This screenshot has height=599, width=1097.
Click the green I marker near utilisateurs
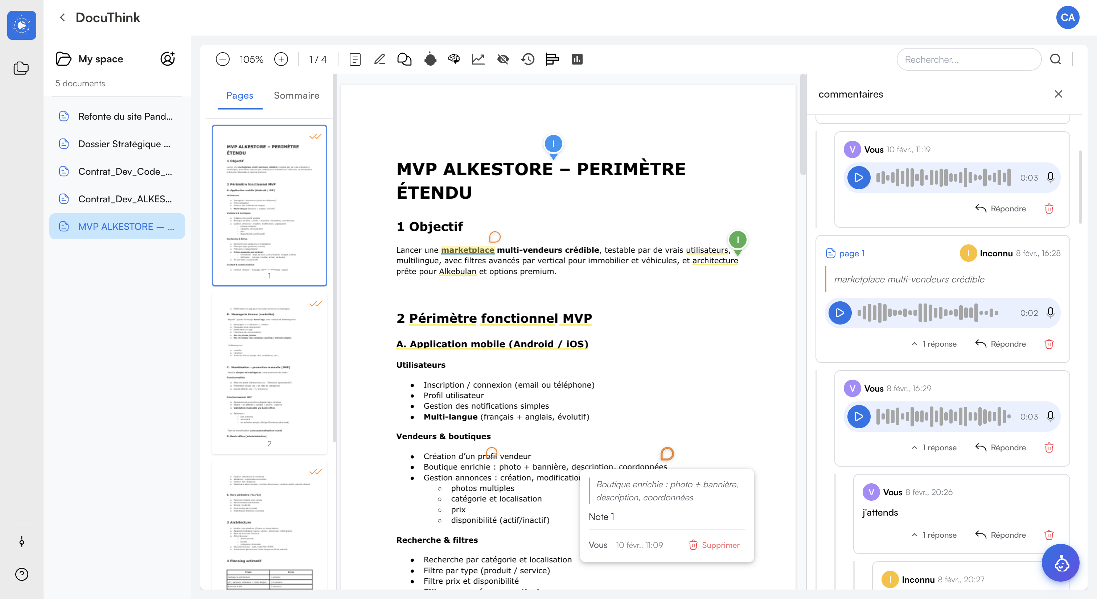738,241
